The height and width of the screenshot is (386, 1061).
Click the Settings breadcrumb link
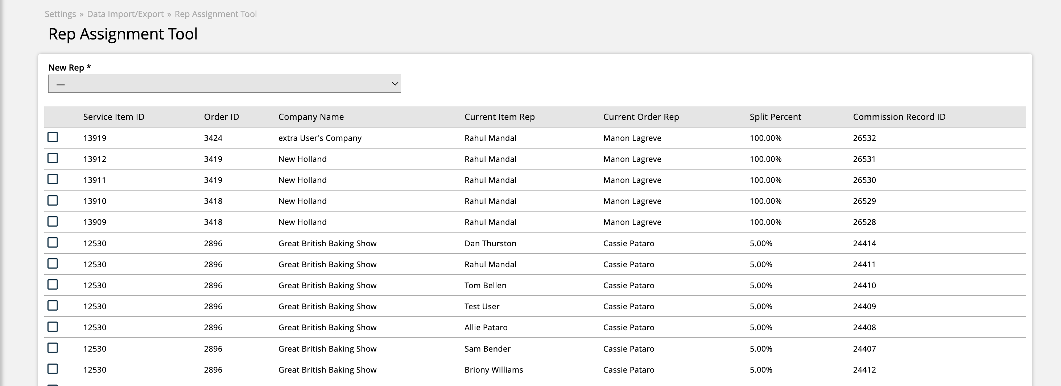point(60,14)
